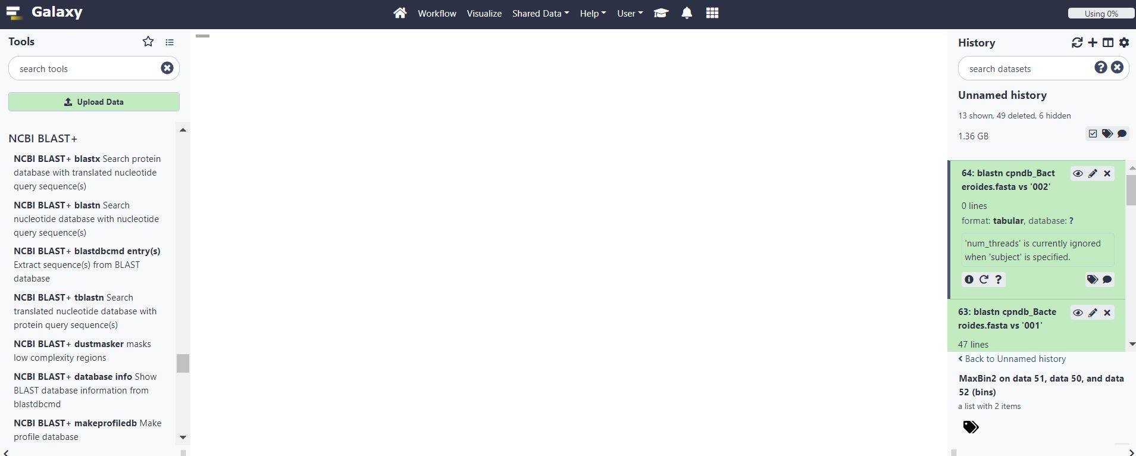1136x456 pixels.
Task: Edit attributes of dataset 64 pencil icon
Action: (1093, 174)
